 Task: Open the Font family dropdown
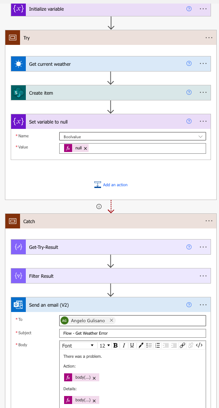click(78, 345)
